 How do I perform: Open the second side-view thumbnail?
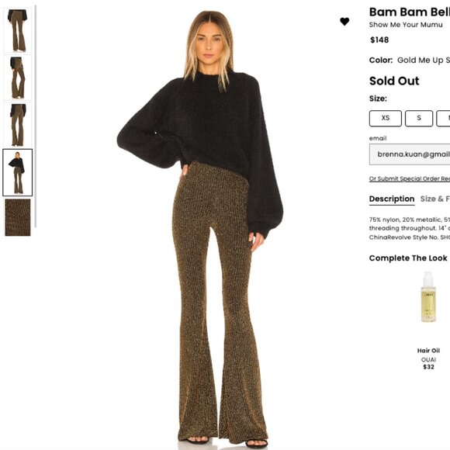(x=18, y=78)
